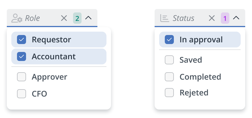Check the Completed status checkbox
The width and height of the screenshot is (252, 118).
[x=169, y=77]
